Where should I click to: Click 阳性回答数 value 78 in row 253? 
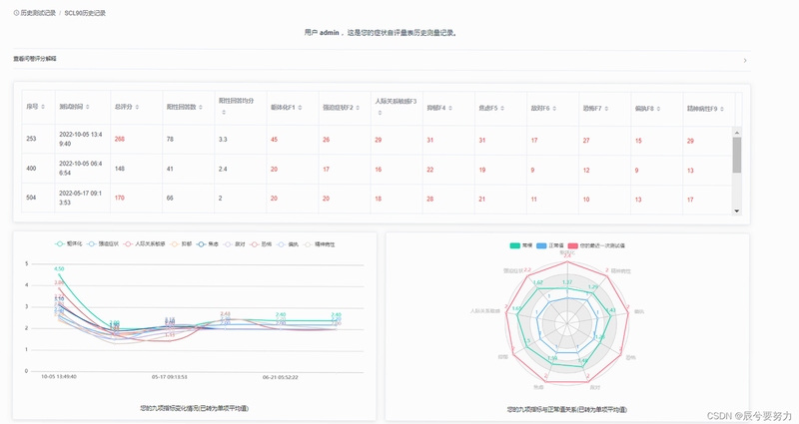[170, 139]
